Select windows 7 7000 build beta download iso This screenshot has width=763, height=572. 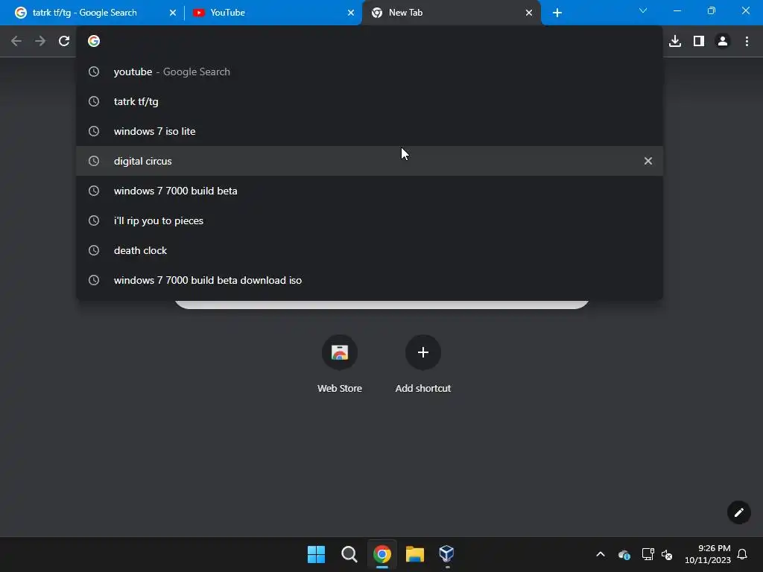click(370, 280)
